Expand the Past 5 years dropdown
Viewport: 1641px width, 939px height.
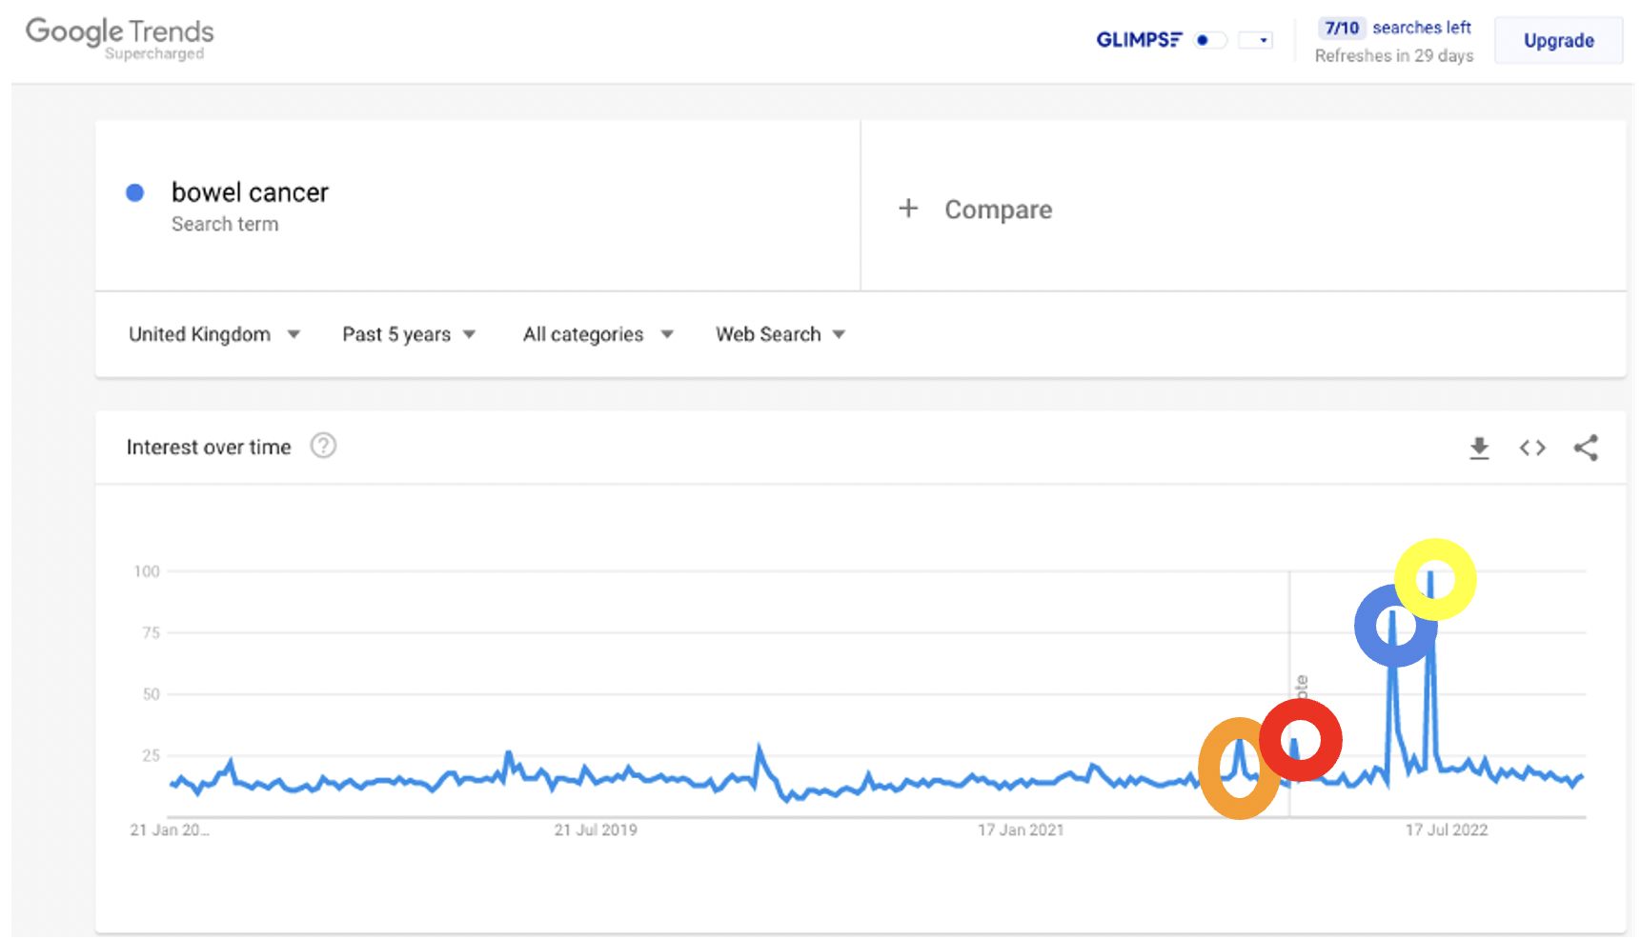(408, 334)
